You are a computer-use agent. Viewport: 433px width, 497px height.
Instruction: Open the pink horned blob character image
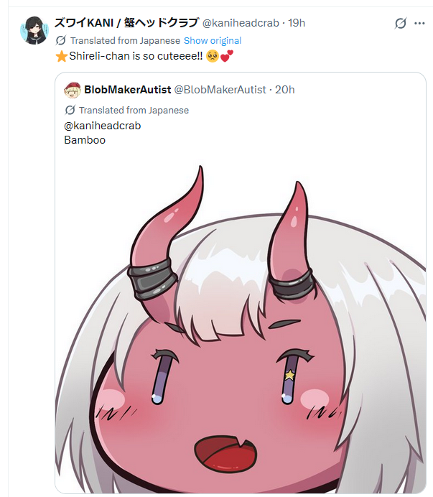pos(241,327)
